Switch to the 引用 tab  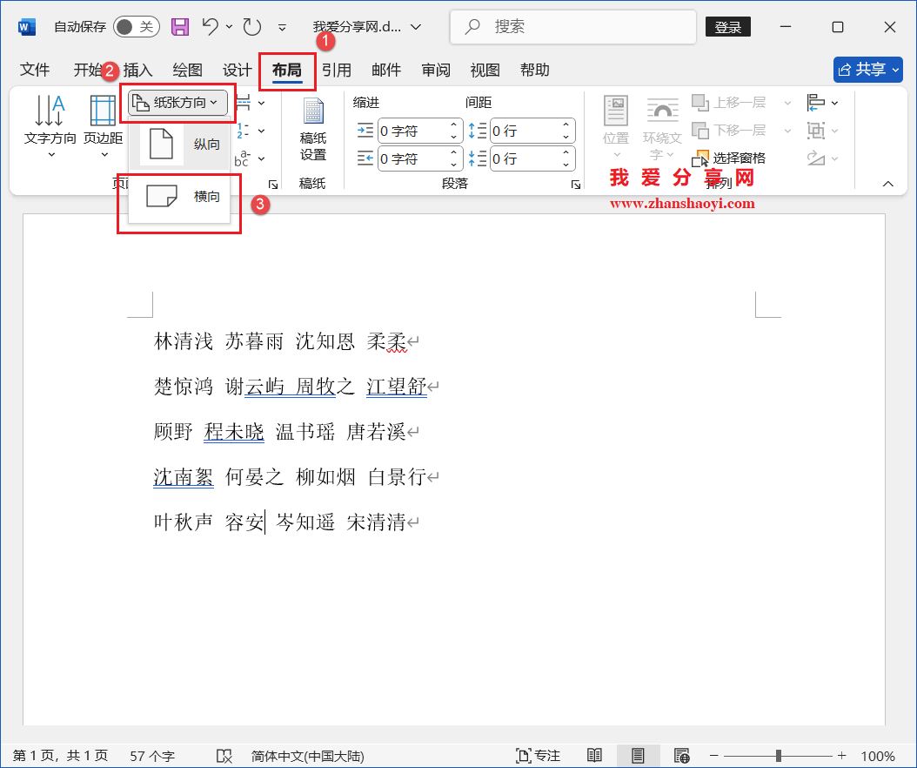click(337, 70)
